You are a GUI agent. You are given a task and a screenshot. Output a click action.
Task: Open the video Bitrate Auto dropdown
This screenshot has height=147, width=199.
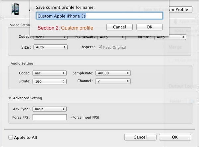(170, 37)
